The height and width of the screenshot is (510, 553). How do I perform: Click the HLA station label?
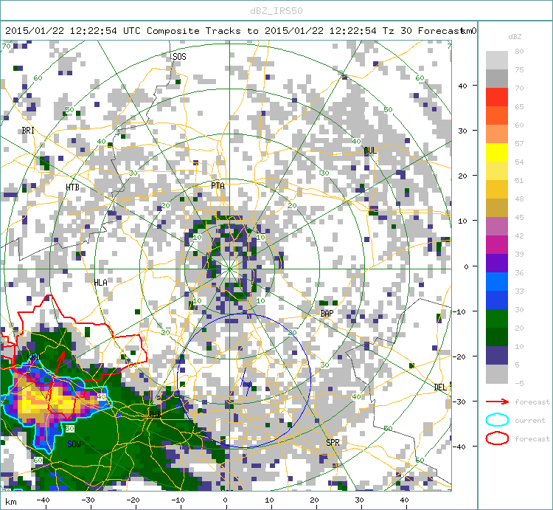(100, 283)
